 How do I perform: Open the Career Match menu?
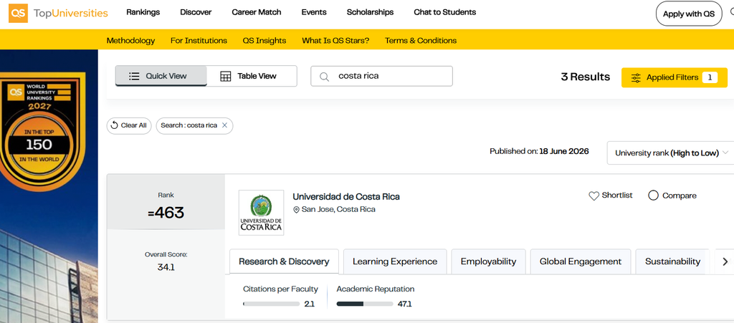[257, 12]
